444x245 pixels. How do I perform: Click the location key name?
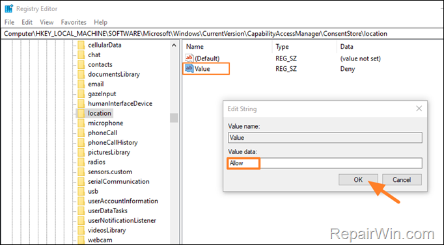(x=100, y=113)
